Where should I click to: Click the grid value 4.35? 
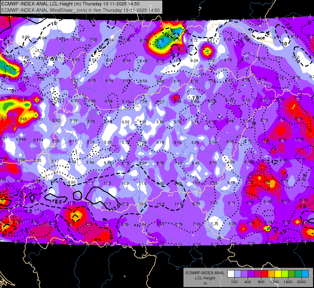(x=74, y=101)
